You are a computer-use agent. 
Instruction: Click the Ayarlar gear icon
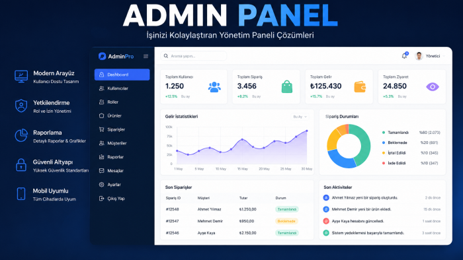pyautogui.click(x=102, y=185)
